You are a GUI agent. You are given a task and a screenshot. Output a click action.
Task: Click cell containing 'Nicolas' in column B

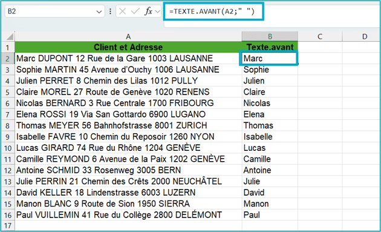click(x=270, y=103)
